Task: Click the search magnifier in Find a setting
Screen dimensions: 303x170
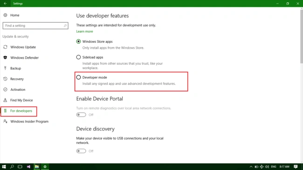Action: pos(65,26)
